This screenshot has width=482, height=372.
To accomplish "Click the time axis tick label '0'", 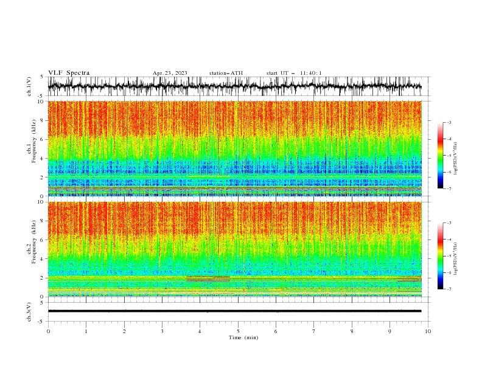I will click(x=48, y=331).
